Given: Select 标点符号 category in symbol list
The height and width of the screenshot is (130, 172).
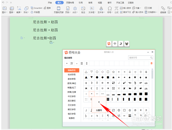Looking at the screenshot, I should pyautogui.click(x=72, y=75).
